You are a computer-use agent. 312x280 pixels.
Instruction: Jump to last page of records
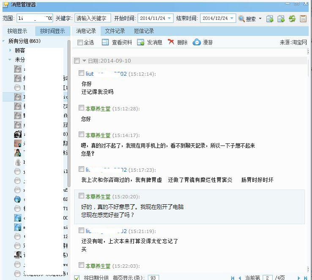306,278
